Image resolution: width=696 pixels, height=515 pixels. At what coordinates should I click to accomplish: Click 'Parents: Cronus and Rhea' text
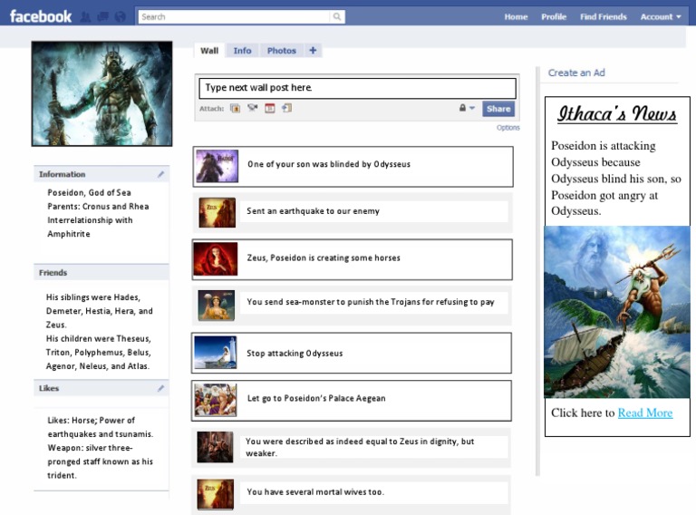tap(98, 207)
